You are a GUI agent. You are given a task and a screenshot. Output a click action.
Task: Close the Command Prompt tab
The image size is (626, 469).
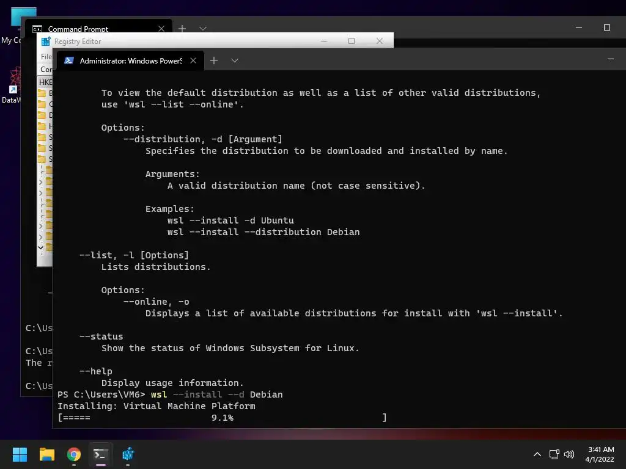tap(161, 29)
